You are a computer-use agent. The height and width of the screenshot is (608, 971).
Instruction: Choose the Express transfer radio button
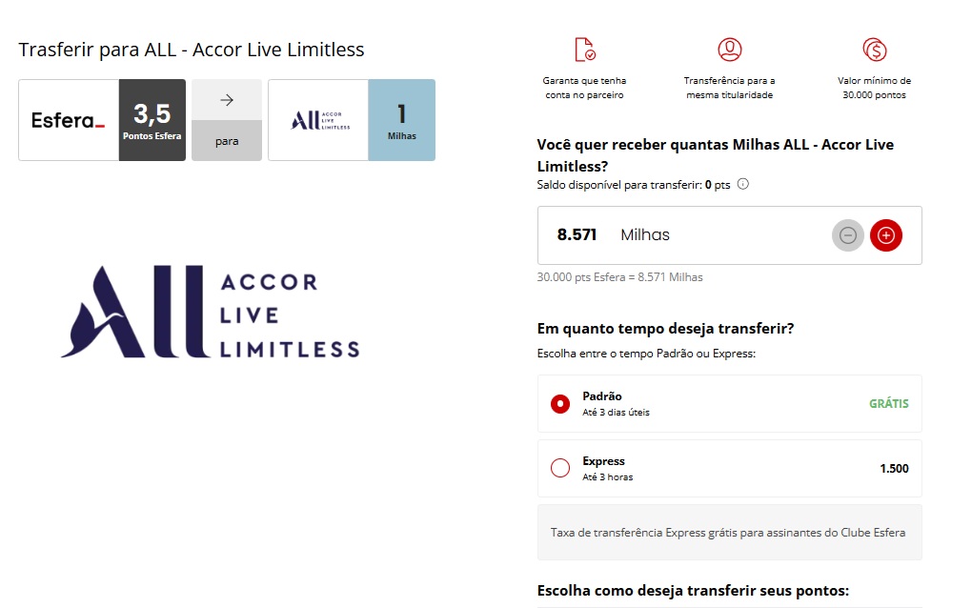[560, 468]
